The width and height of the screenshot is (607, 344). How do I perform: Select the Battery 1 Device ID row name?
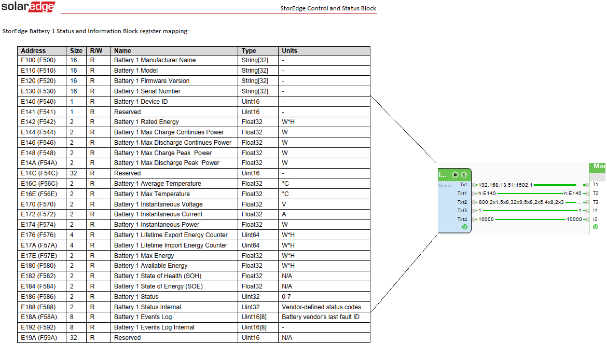click(141, 102)
